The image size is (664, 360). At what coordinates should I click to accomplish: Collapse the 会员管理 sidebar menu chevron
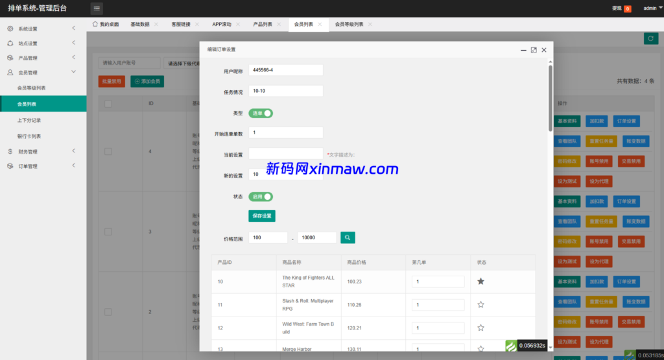click(74, 72)
